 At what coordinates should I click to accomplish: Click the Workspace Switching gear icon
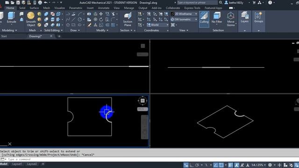point(270,165)
